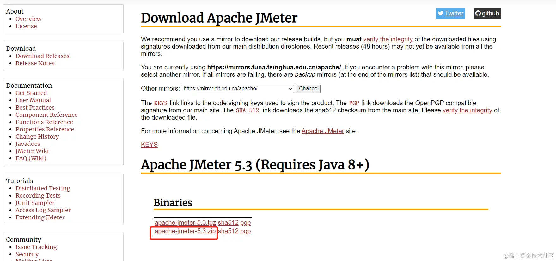
Task: Click the 'Documentation' sidebar heading
Action: [x=29, y=86]
